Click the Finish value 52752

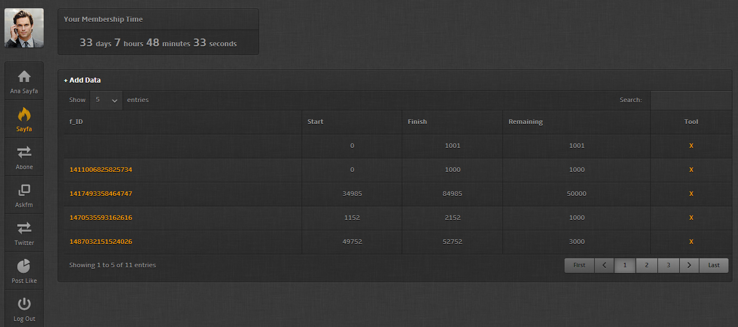[x=452, y=242]
